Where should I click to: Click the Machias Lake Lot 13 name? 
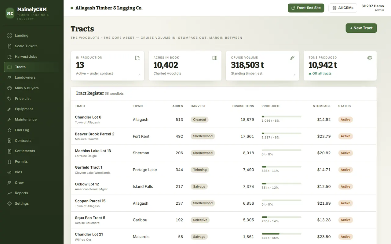point(93,151)
